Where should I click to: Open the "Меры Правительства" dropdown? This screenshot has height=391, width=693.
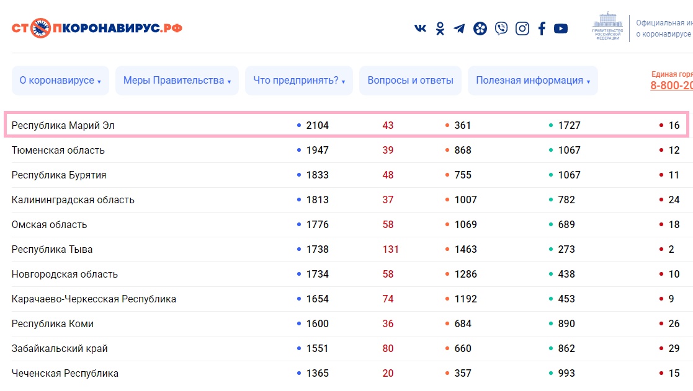(177, 81)
